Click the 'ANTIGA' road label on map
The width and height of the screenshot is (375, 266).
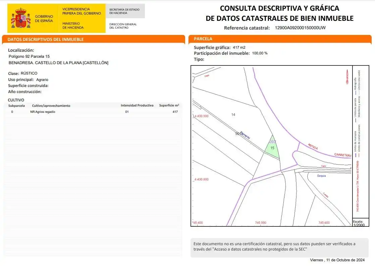pos(313,146)
